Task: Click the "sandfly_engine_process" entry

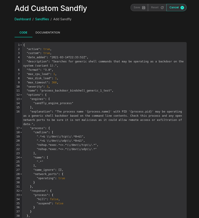Action: click(x=53, y=103)
